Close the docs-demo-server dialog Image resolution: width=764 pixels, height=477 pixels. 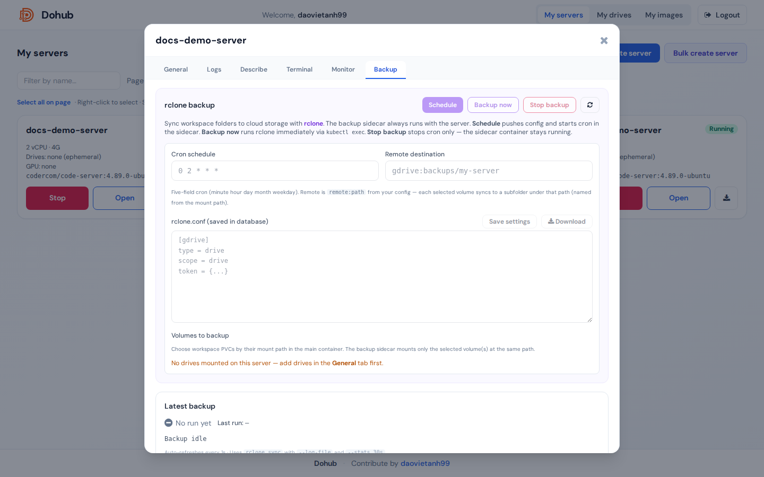point(604,41)
